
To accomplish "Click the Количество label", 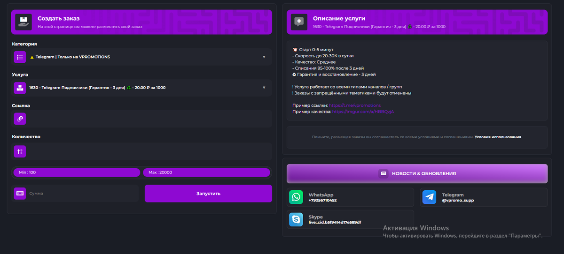I will (x=26, y=137).
